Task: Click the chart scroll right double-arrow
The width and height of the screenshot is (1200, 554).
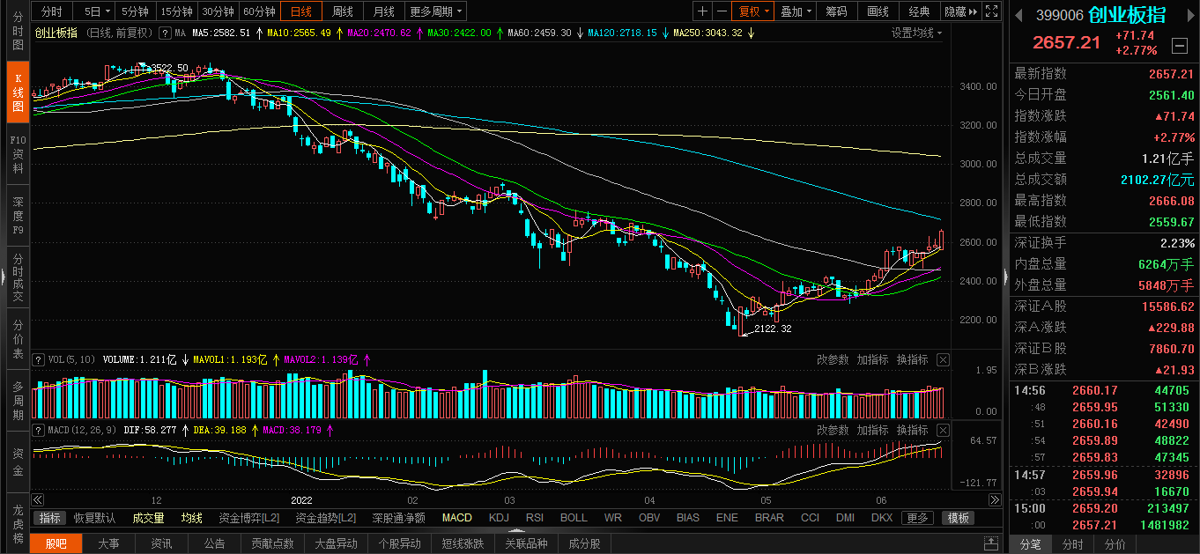Action: point(996,500)
